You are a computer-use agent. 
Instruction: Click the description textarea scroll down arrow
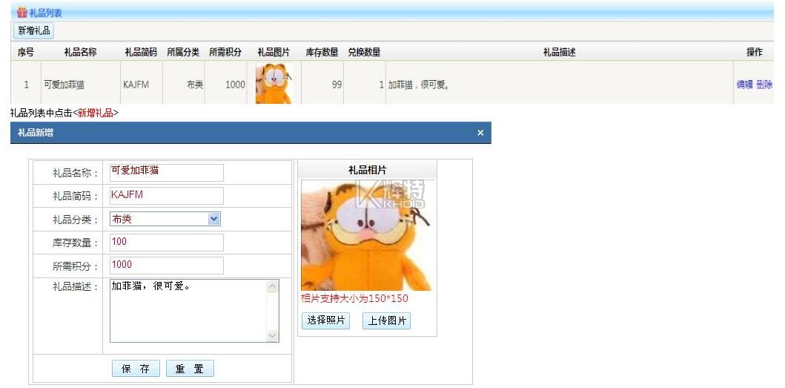pyautogui.click(x=273, y=336)
